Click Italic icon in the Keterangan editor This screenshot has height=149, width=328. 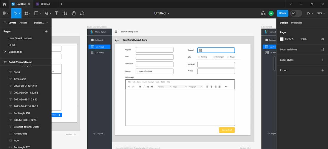(144, 86)
